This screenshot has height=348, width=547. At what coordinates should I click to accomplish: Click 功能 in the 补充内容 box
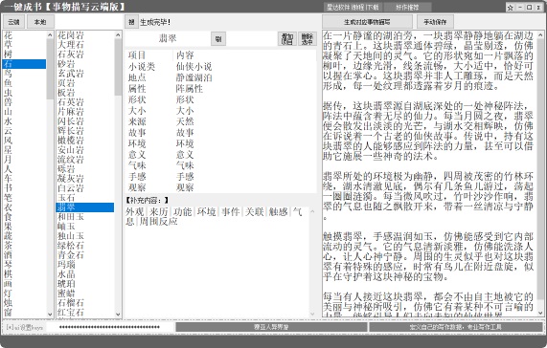click(183, 212)
